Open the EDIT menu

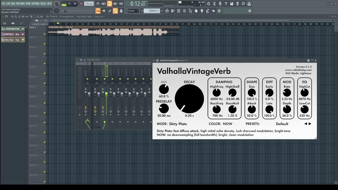(x=8, y=4)
